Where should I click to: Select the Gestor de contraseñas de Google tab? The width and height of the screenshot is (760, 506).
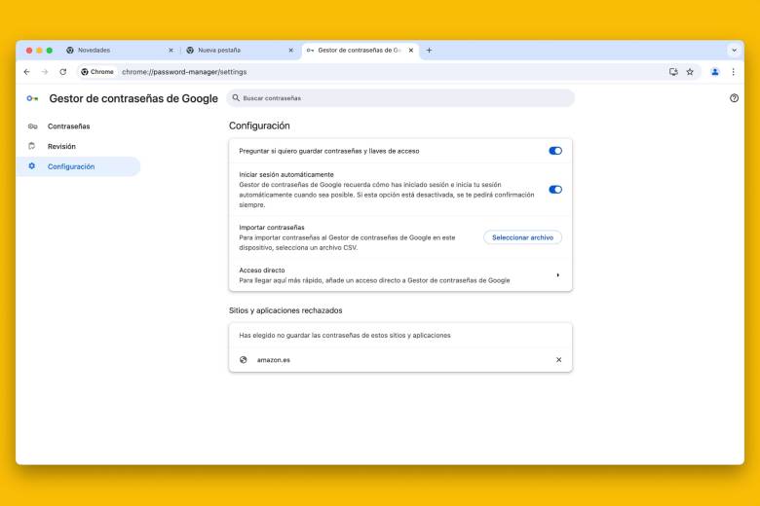point(360,50)
